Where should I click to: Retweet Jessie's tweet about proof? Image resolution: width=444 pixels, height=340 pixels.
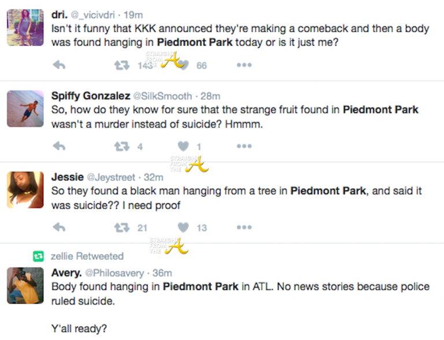point(121,228)
